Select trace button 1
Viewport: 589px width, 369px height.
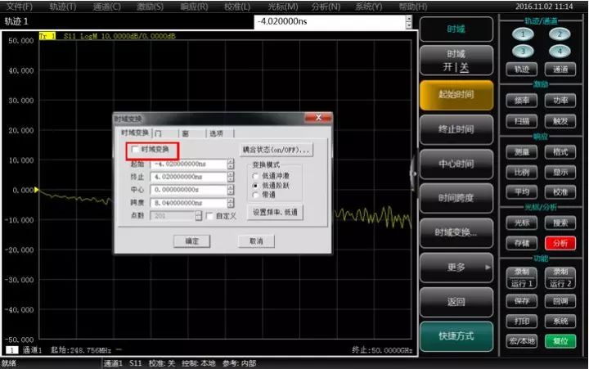(x=523, y=34)
